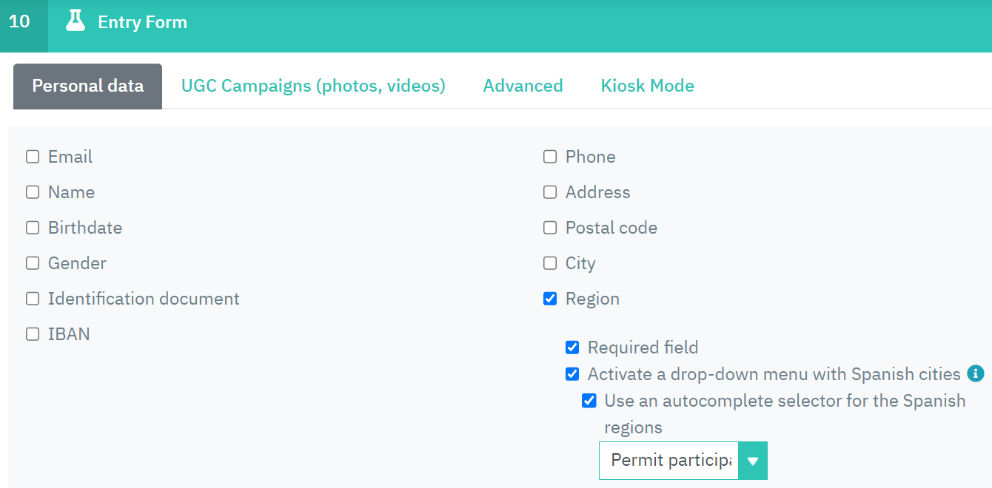992x488 pixels.
Task: Open the UGC Campaigns tab
Action: (x=313, y=86)
